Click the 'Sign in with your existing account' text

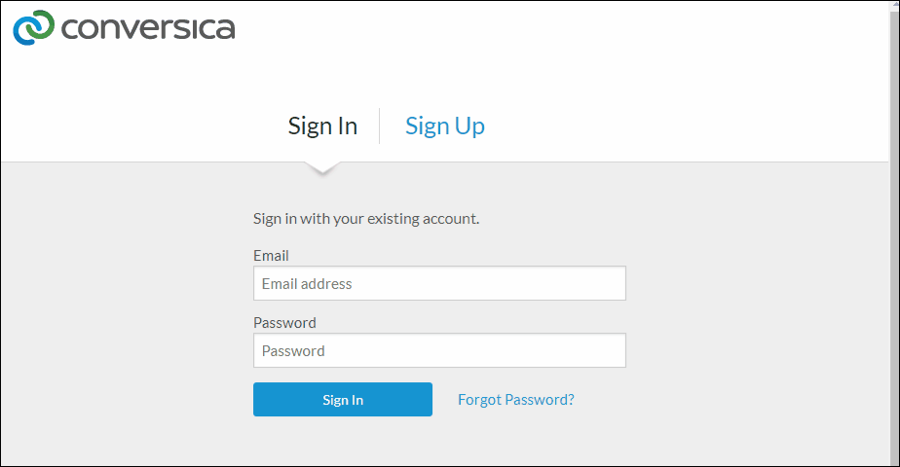pyautogui.click(x=366, y=219)
